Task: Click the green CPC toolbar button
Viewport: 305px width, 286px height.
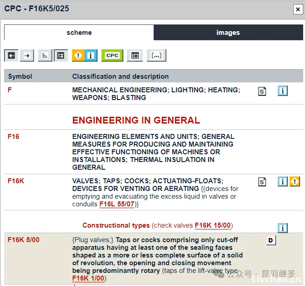Action: 112,55
